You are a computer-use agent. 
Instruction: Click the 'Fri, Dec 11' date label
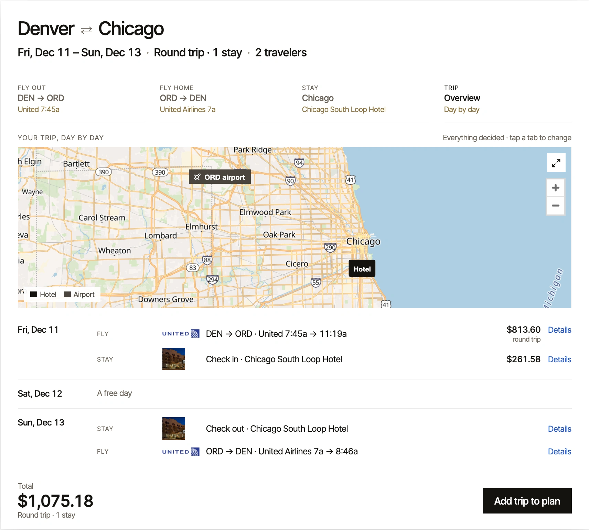pos(38,330)
